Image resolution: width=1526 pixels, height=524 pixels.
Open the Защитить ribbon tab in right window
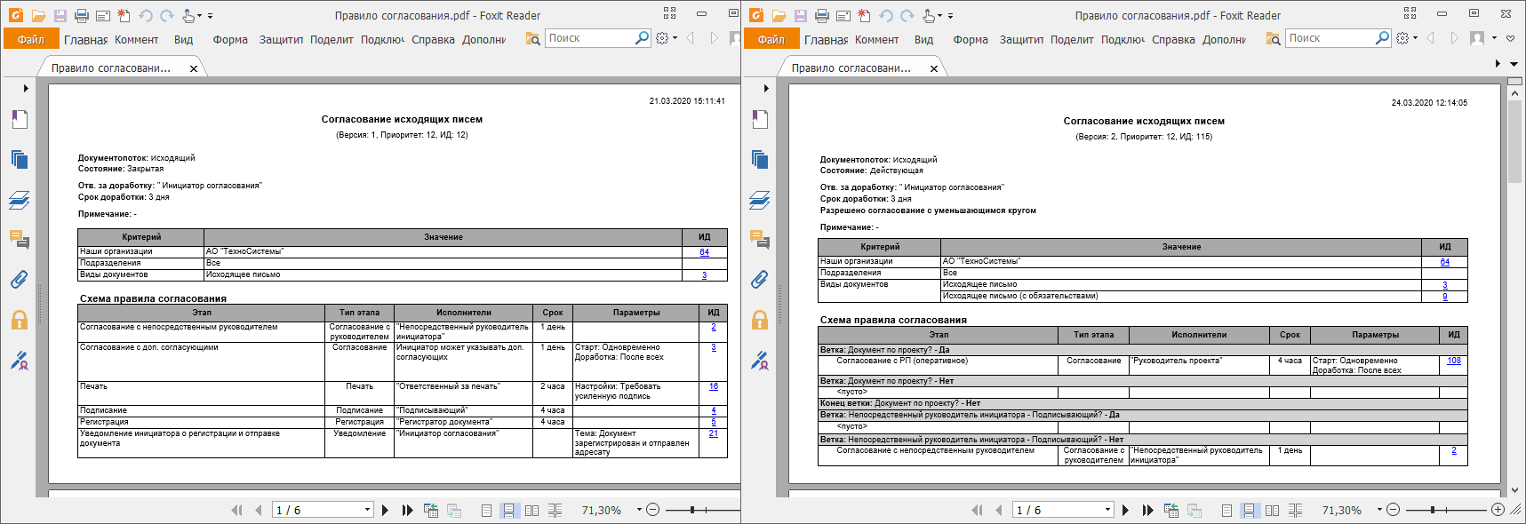point(1021,39)
